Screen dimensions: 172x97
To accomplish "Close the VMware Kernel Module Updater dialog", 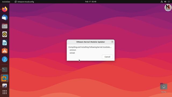I will [112, 42].
